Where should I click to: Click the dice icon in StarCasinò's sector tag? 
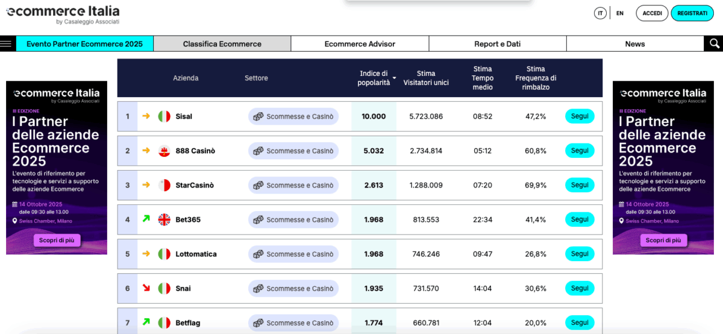point(258,185)
